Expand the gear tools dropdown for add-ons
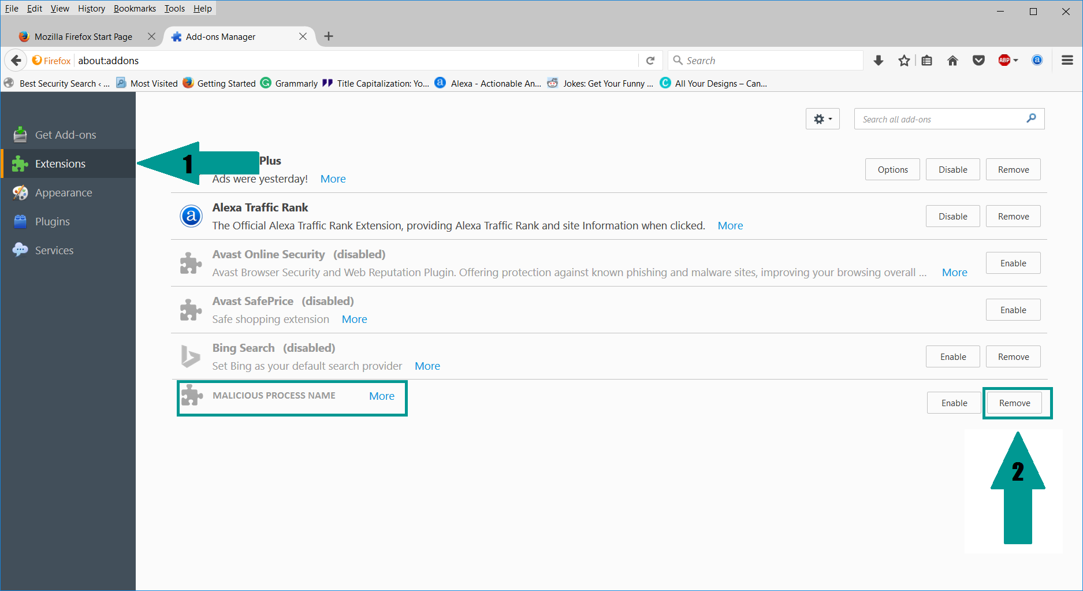This screenshot has width=1083, height=591. coord(823,120)
